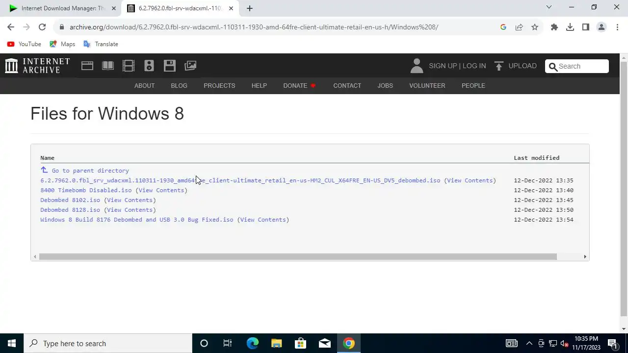Click the file list horizontal scrollbar
This screenshot has height=353, width=628.
coord(298,256)
